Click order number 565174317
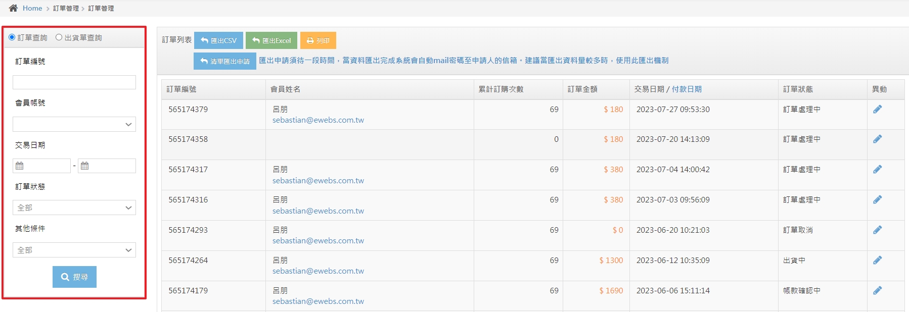Image resolution: width=909 pixels, height=312 pixels. pyautogui.click(x=188, y=170)
